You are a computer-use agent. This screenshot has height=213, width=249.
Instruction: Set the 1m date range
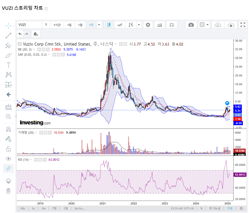click(x=43, y=208)
